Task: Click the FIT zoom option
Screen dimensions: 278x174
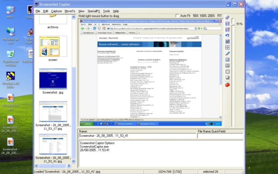Action: 220,16
